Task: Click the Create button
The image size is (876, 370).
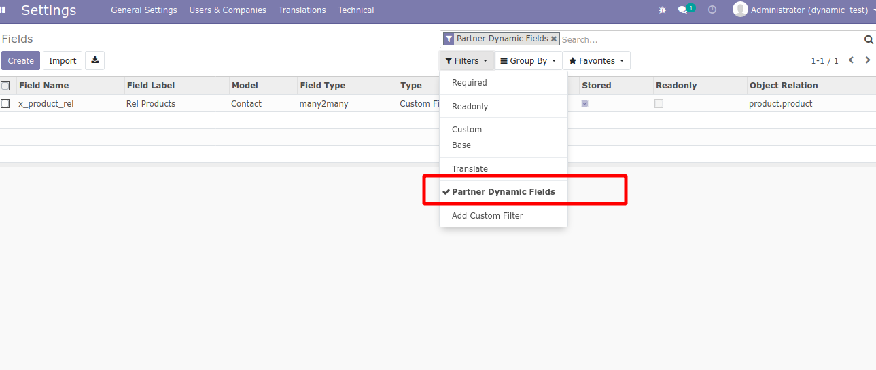Action: click(20, 60)
